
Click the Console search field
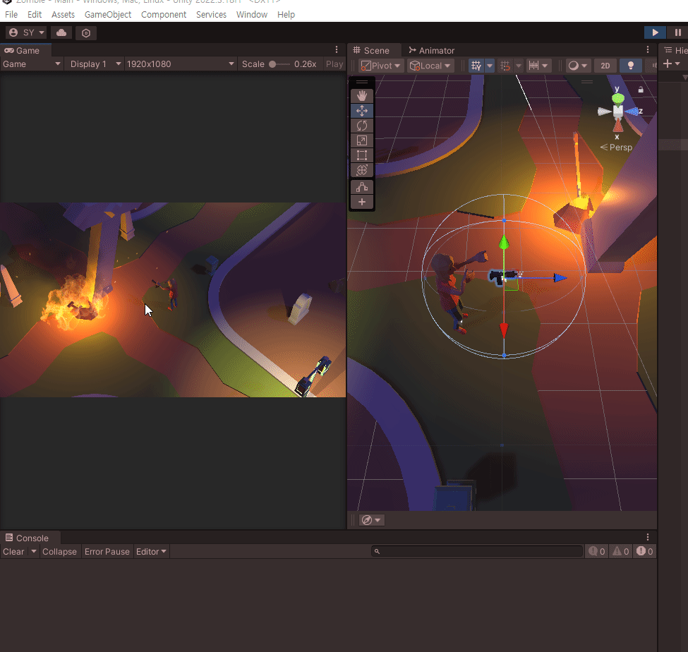(477, 552)
